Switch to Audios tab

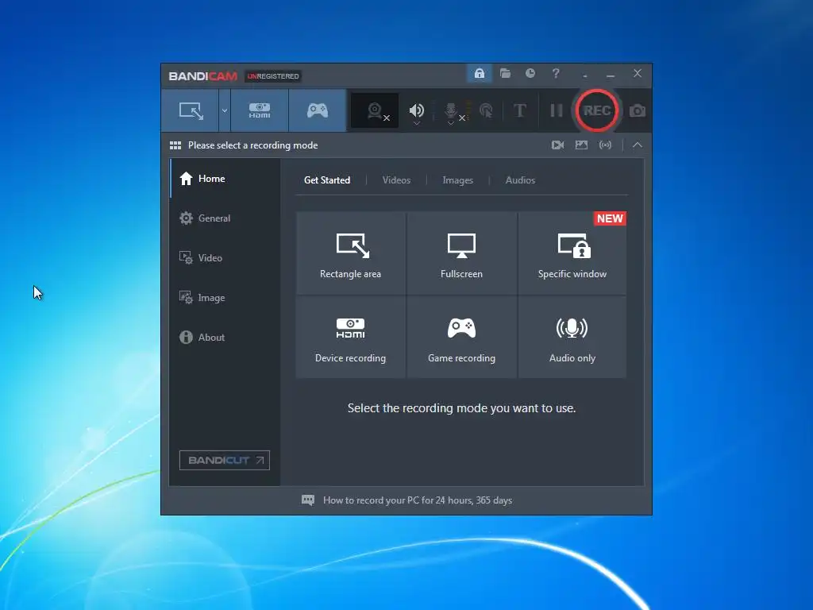pos(520,180)
